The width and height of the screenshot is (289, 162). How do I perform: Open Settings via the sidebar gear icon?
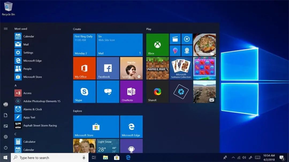[6, 137]
